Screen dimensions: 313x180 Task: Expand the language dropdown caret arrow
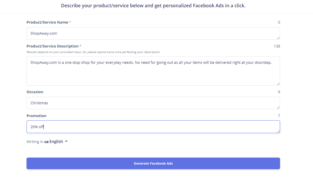pos(66,141)
